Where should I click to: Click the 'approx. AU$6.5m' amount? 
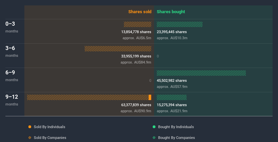pos(137,38)
